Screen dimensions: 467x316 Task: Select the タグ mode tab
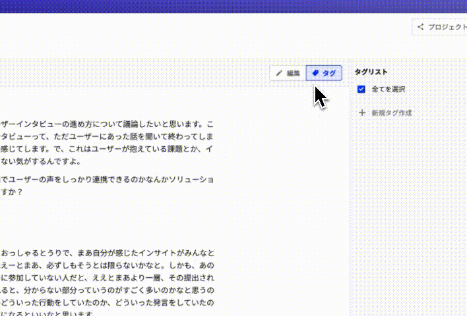(x=324, y=73)
